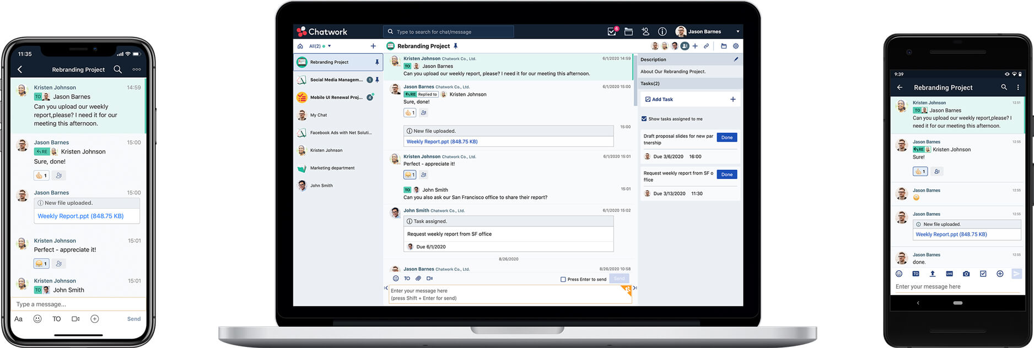Tap vertical three-dot menu on right phone
This screenshot has width=1034, height=348.
(x=1018, y=87)
